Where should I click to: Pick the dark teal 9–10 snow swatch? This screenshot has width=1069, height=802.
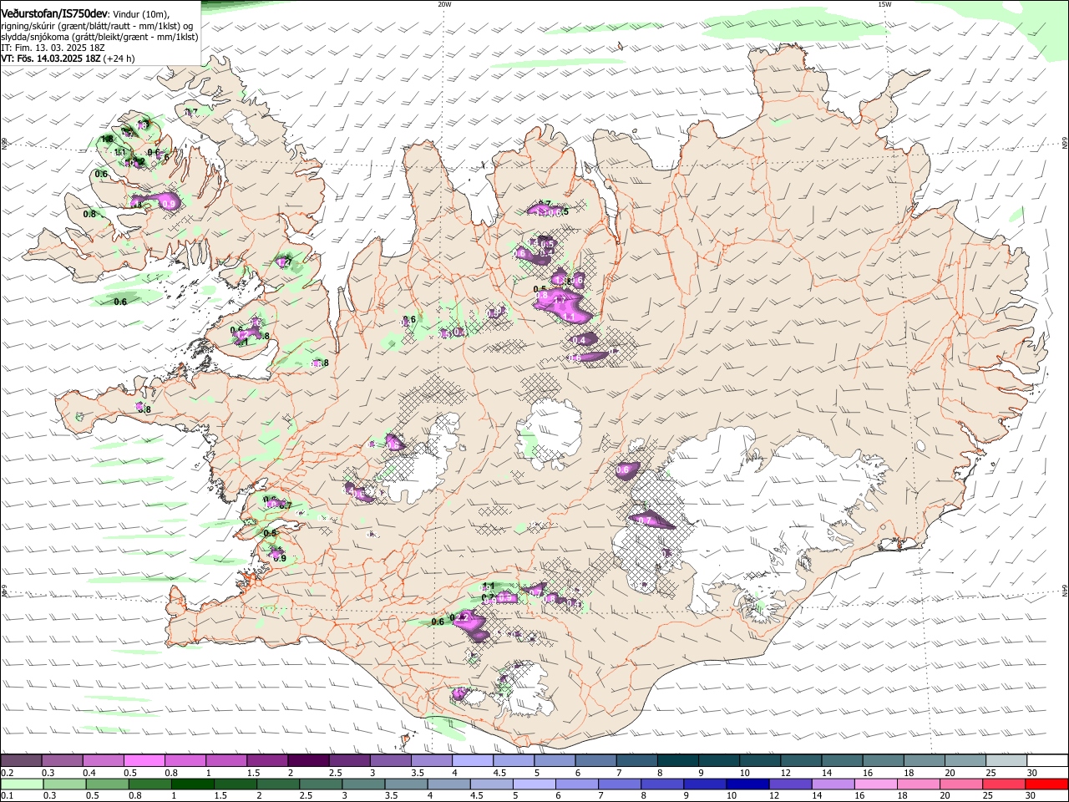pyautogui.click(x=718, y=761)
